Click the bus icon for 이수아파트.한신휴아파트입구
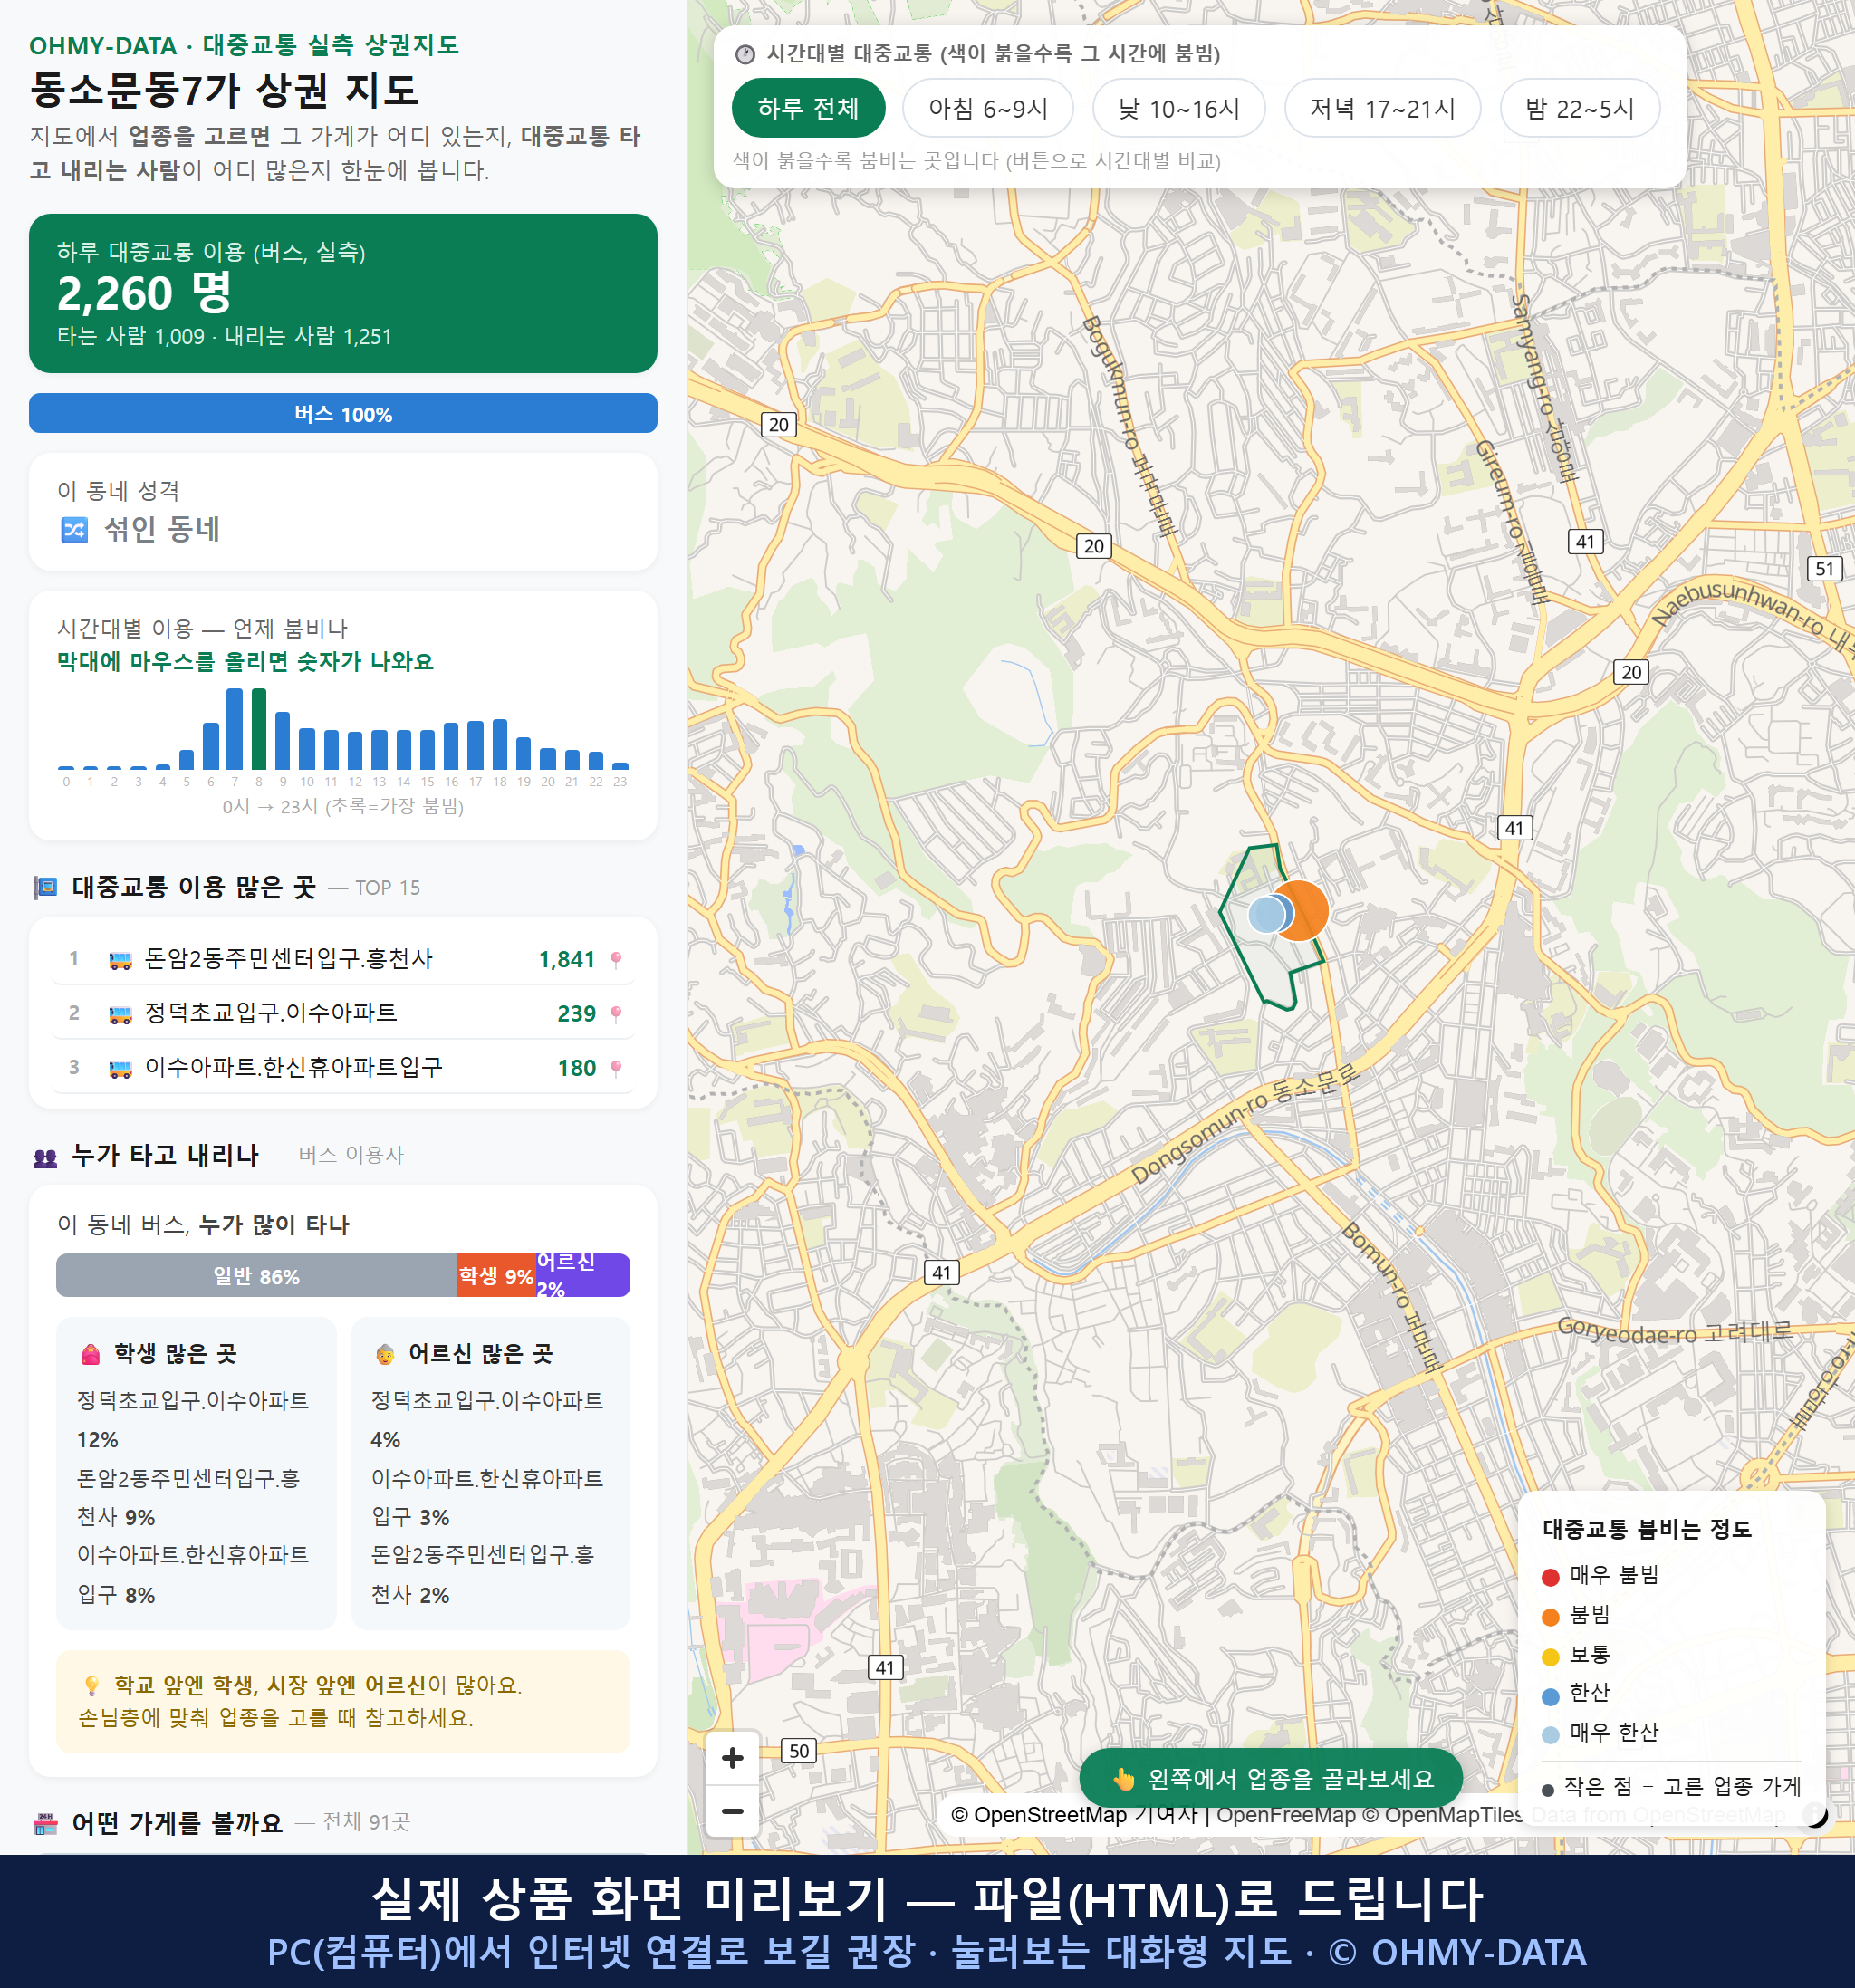 [x=120, y=1068]
